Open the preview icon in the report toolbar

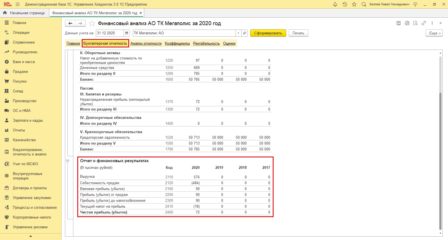415,23
